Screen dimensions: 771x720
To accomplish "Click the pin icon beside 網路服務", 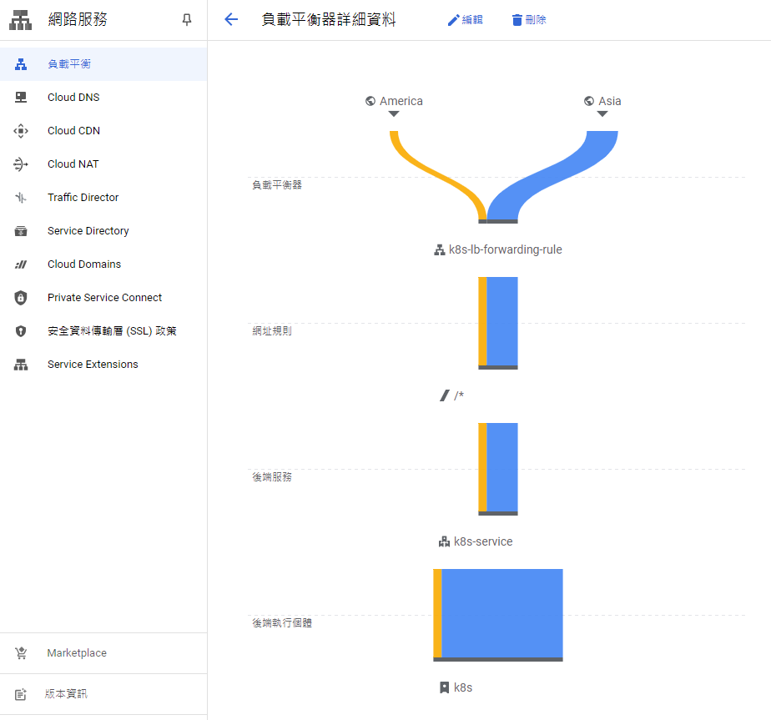I will (187, 20).
